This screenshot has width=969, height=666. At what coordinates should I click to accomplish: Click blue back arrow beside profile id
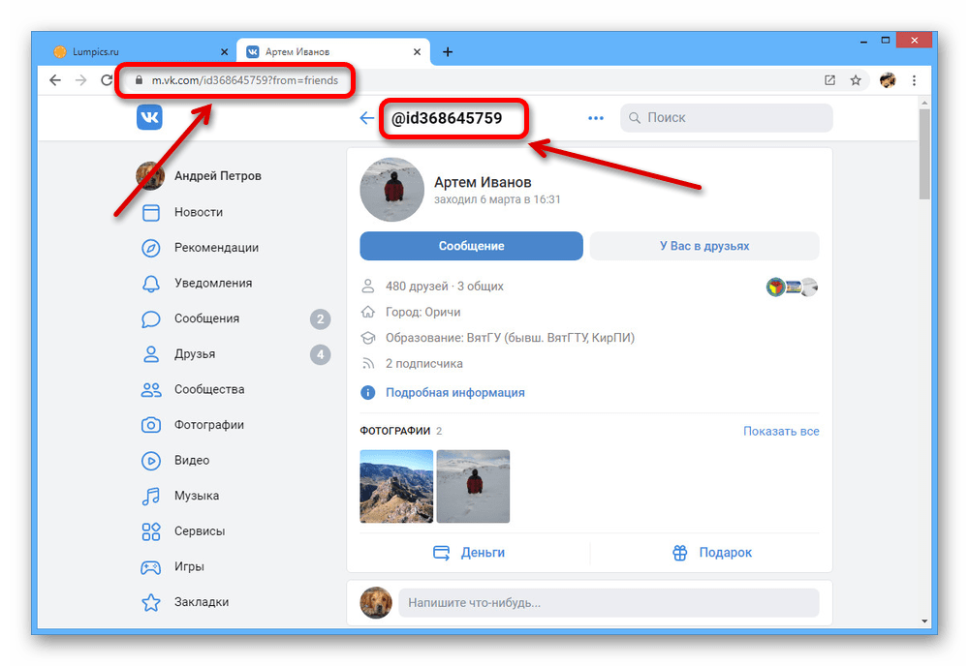point(367,118)
